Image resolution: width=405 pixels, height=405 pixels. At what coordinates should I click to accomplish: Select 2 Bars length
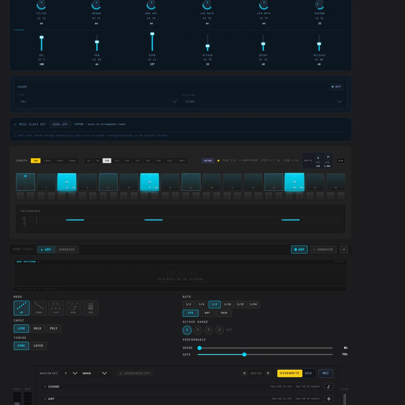[x=47, y=161]
